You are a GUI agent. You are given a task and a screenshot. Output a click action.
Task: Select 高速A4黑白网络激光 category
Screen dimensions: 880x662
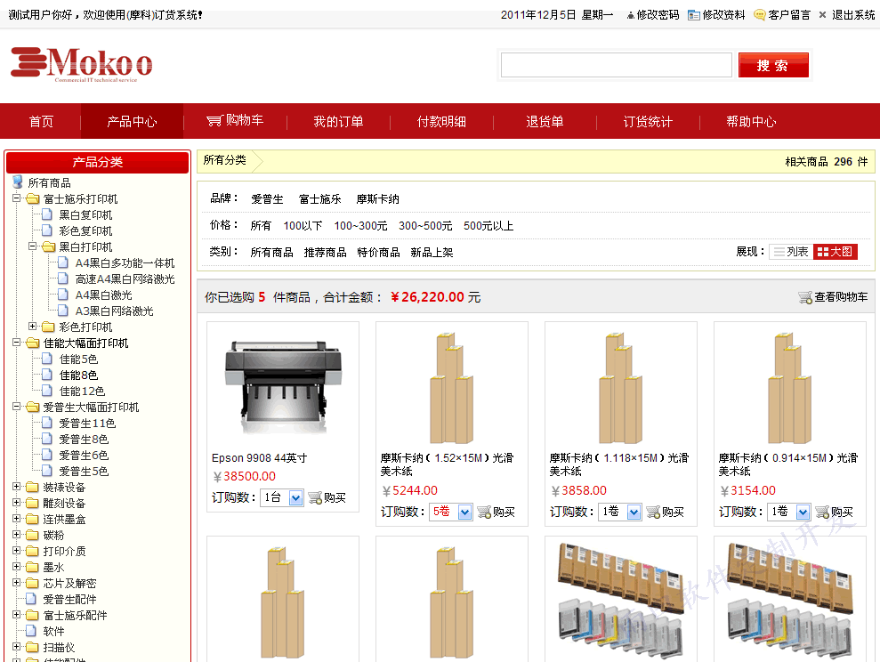point(125,279)
